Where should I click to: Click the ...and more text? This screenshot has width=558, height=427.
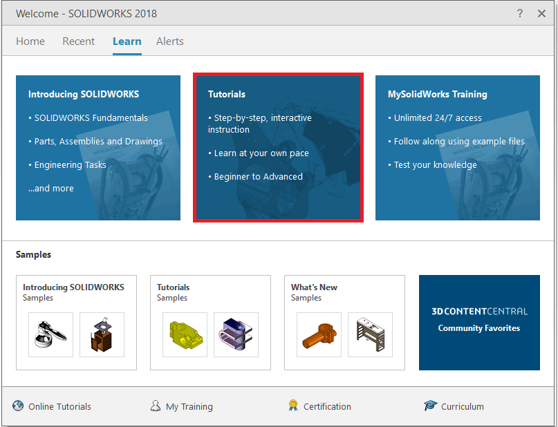(x=51, y=189)
